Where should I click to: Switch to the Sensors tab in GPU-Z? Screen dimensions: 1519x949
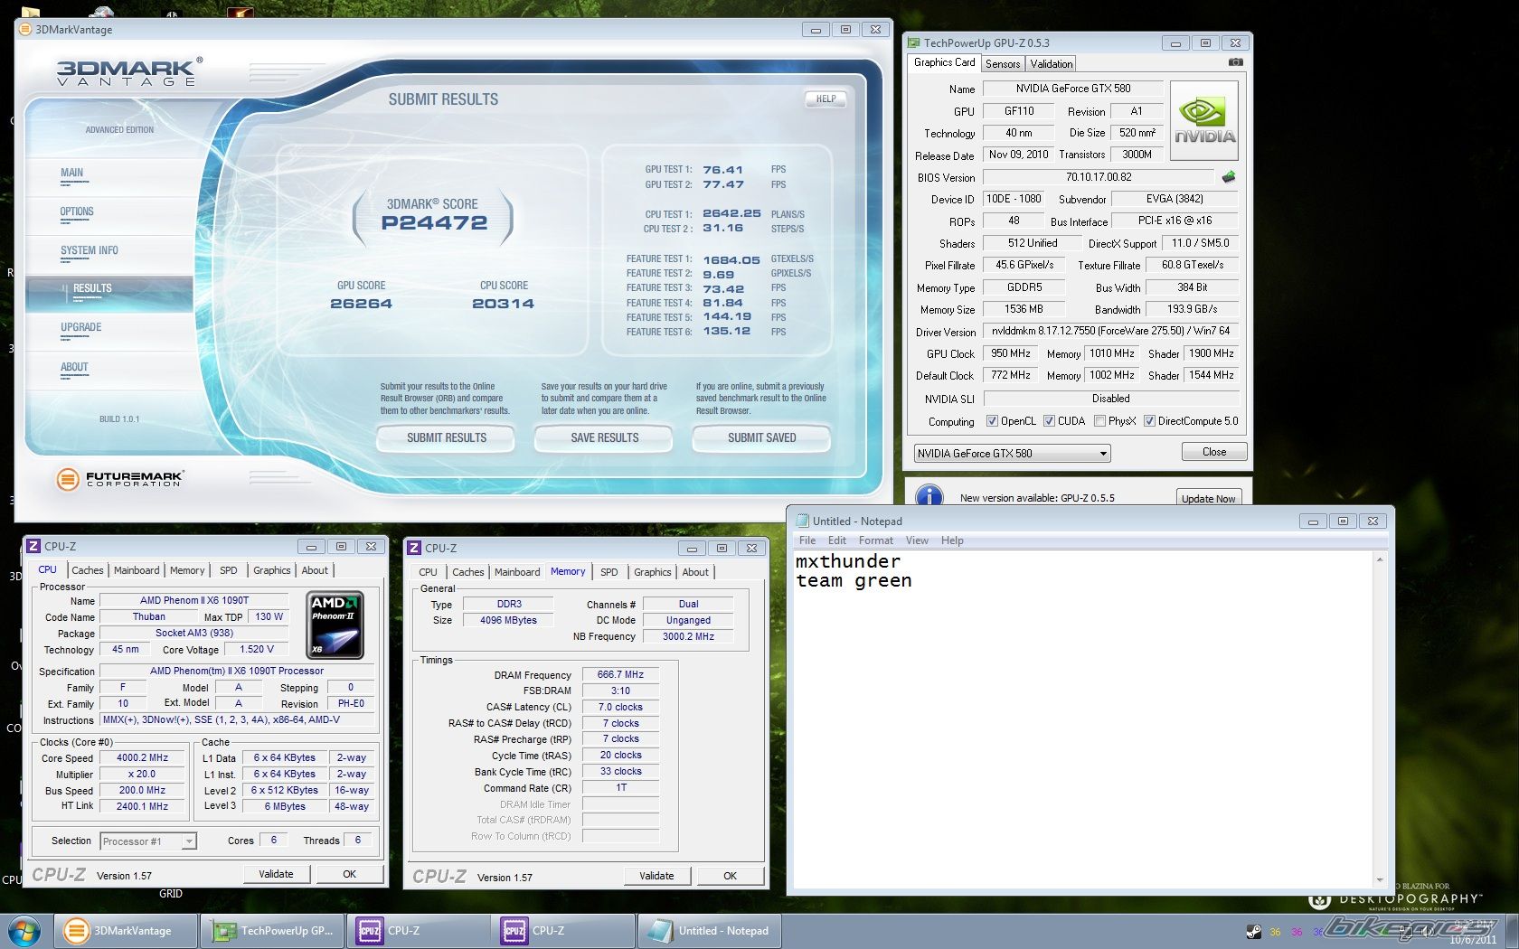pos(1003,63)
